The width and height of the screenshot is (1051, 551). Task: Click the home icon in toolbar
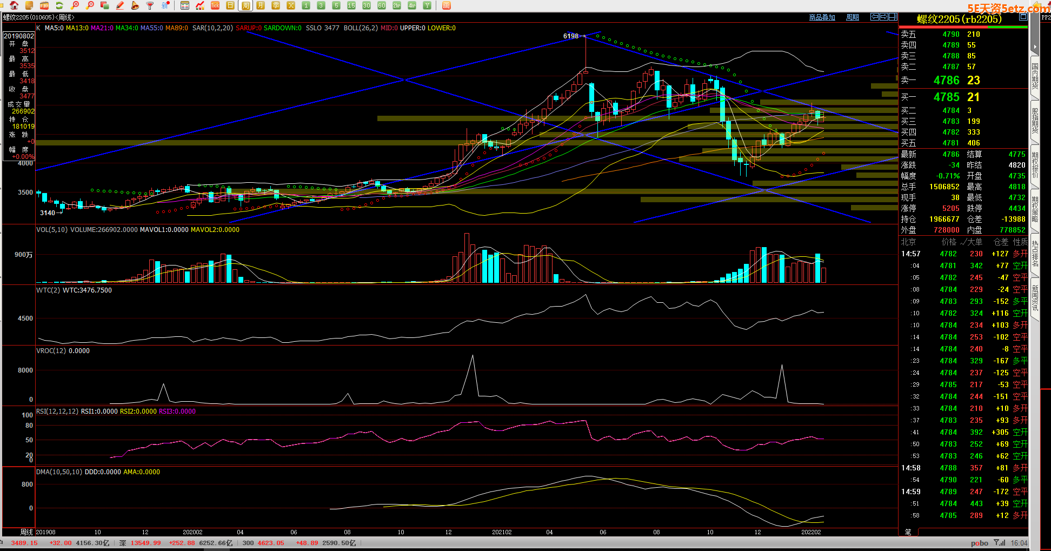(14, 5)
